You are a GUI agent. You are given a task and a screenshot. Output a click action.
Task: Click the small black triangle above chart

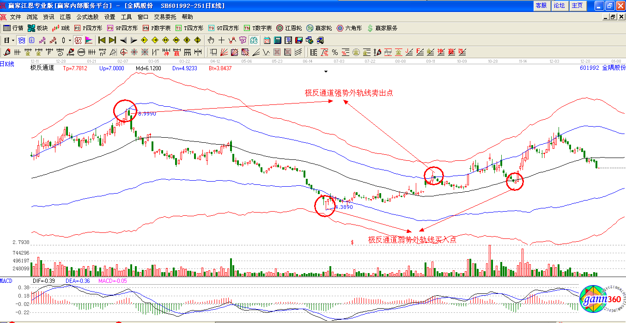[x=326, y=72]
